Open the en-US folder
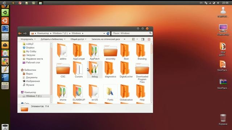The image size is (232, 130). click(95, 93)
